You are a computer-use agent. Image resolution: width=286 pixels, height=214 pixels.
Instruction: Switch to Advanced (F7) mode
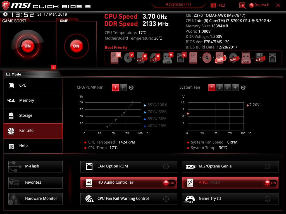click(x=178, y=4)
